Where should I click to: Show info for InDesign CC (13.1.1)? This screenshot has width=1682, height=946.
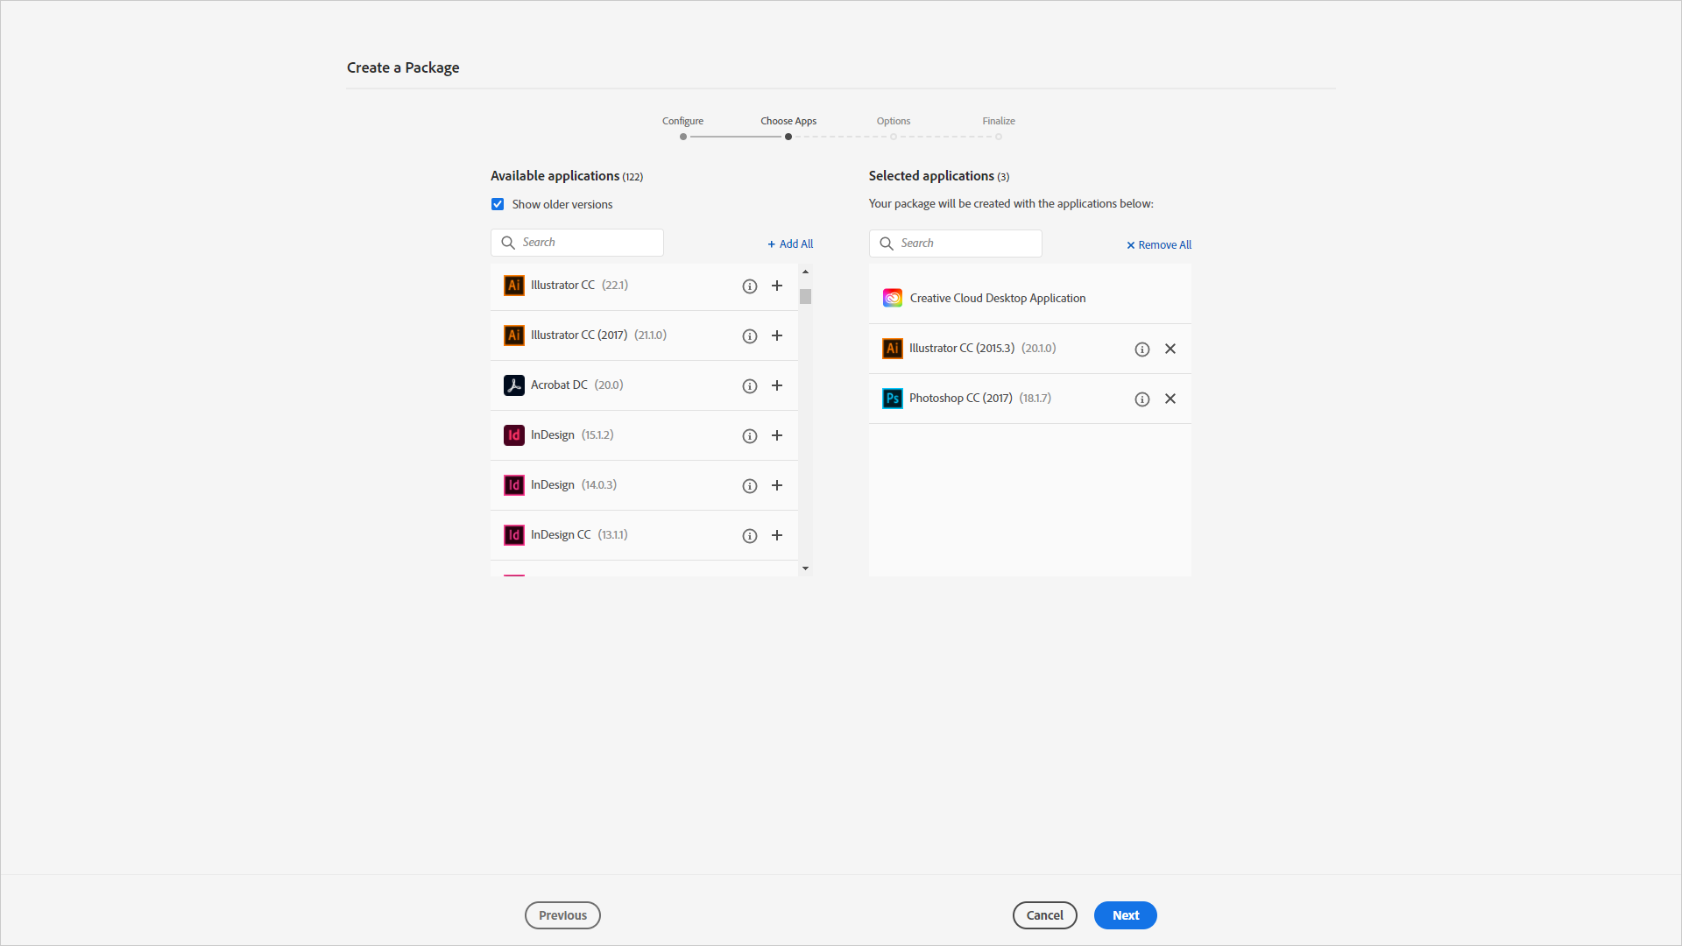click(750, 536)
